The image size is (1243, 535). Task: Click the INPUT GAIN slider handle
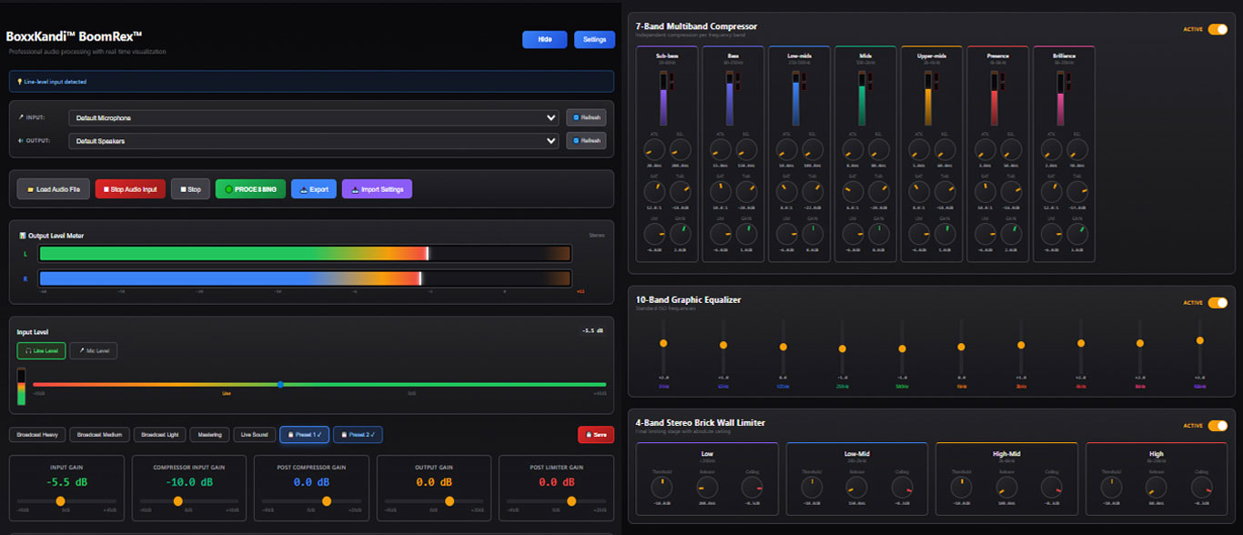(60, 501)
